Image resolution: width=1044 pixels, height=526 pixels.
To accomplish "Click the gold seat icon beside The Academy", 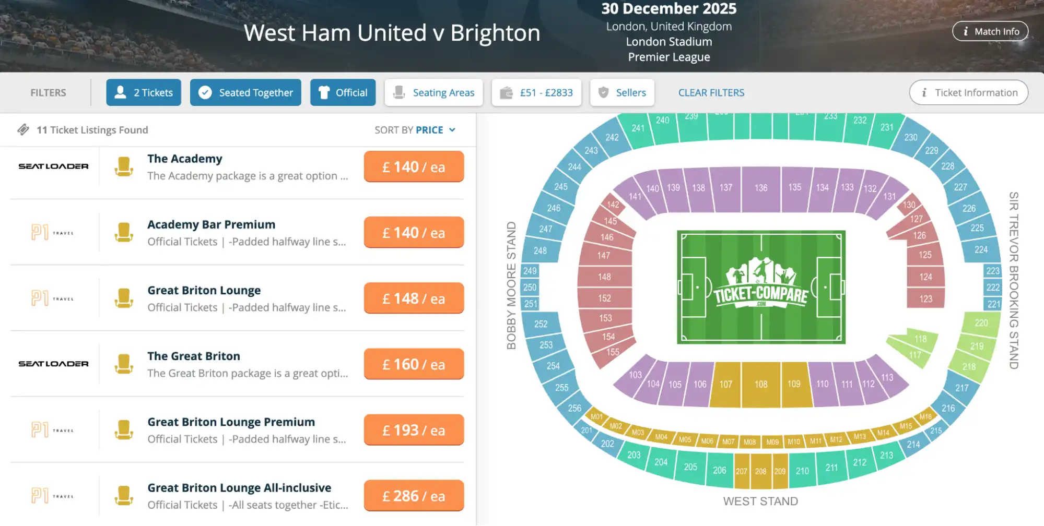I will click(123, 166).
